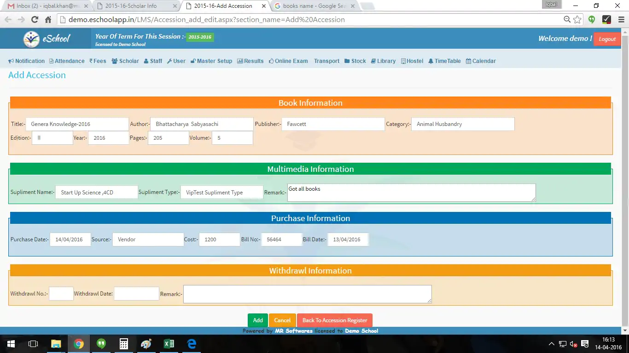The width and height of the screenshot is (629, 353).
Task: Open Master Setup via its icon
Action: [x=193, y=61]
